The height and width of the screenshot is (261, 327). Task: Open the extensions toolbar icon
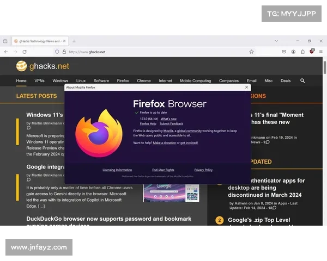pyautogui.click(x=302, y=52)
